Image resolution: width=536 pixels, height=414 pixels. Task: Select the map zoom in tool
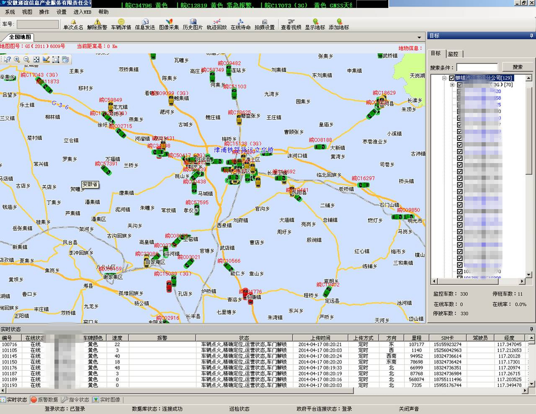17,59
